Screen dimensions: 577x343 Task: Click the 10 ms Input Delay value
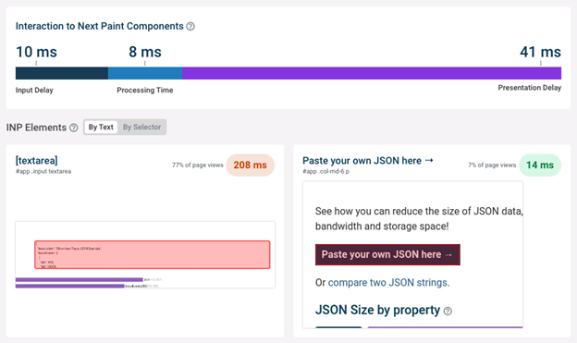click(x=36, y=52)
